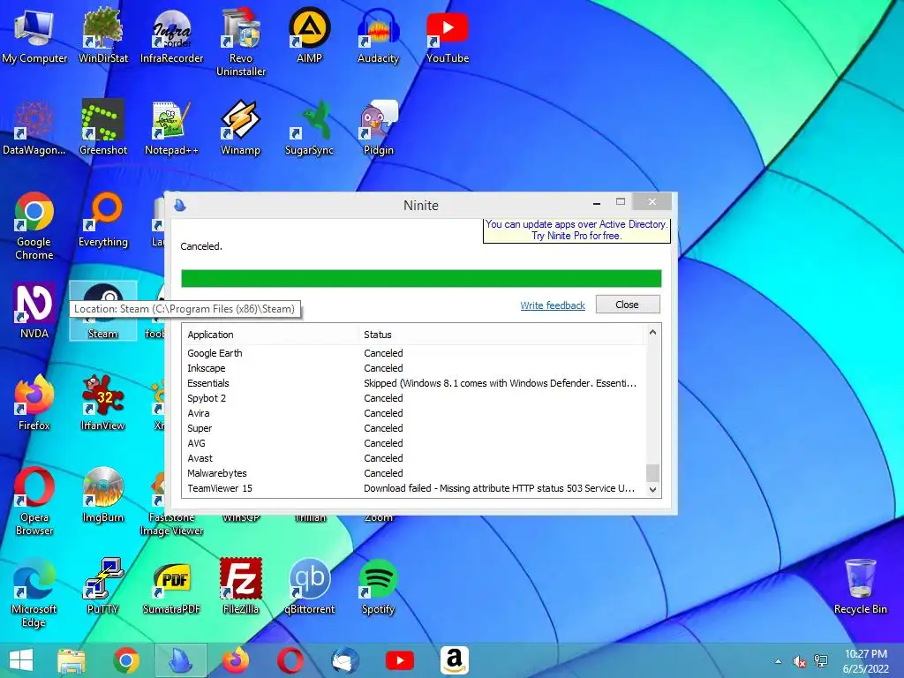Screen dimensions: 904x678
Task: Click the list scrollbar down arrow
Action: click(x=652, y=489)
